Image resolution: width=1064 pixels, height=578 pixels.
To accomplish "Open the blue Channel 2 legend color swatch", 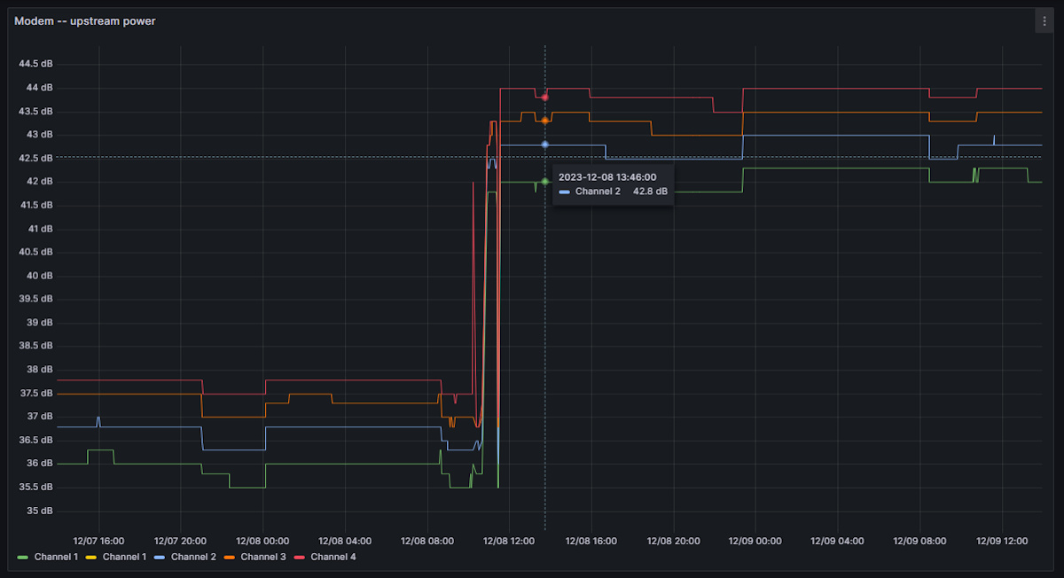I will point(160,558).
